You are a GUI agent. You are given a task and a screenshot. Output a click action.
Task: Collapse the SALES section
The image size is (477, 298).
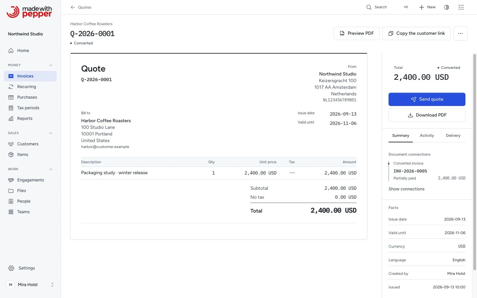pos(51,133)
